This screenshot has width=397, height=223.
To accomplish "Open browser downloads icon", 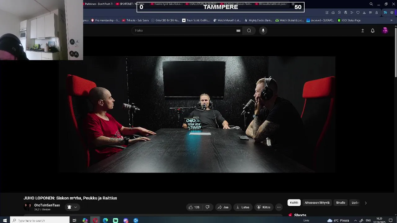I will [364, 13].
